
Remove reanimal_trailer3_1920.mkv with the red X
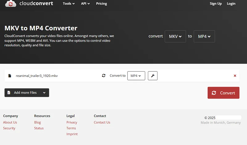click(235, 76)
